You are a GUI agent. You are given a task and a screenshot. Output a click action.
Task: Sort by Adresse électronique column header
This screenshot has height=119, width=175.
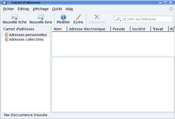(89, 29)
